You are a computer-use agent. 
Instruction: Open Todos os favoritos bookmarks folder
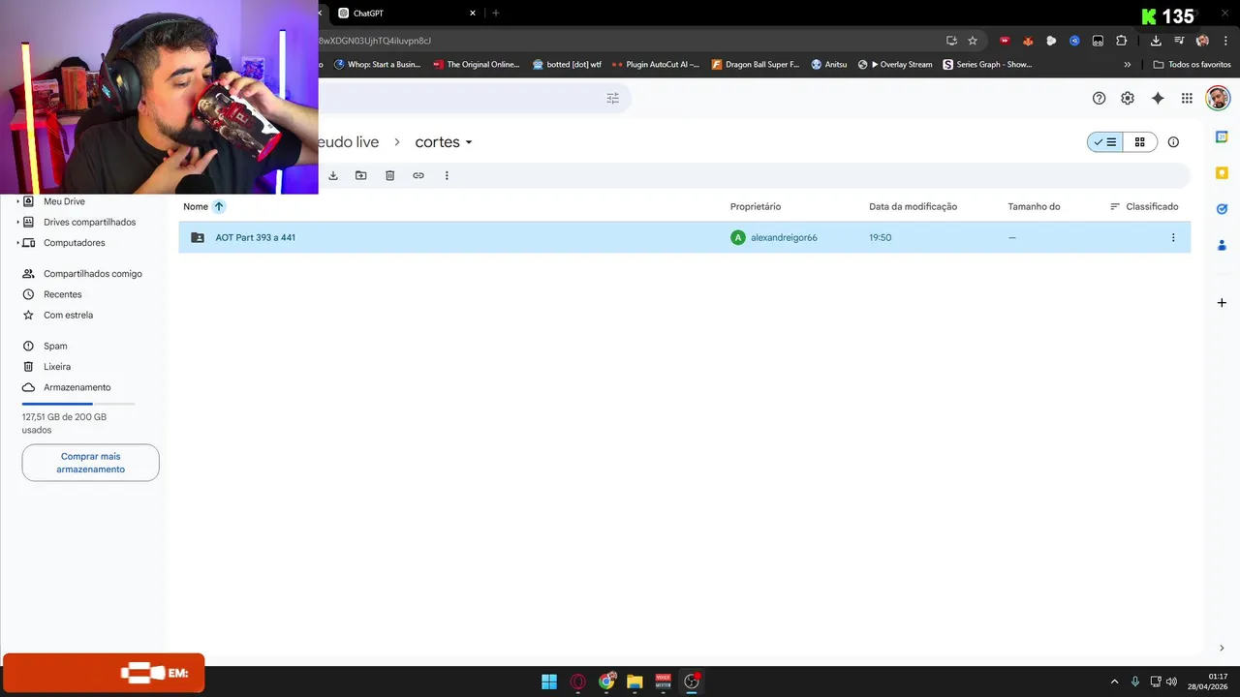coord(1192,65)
